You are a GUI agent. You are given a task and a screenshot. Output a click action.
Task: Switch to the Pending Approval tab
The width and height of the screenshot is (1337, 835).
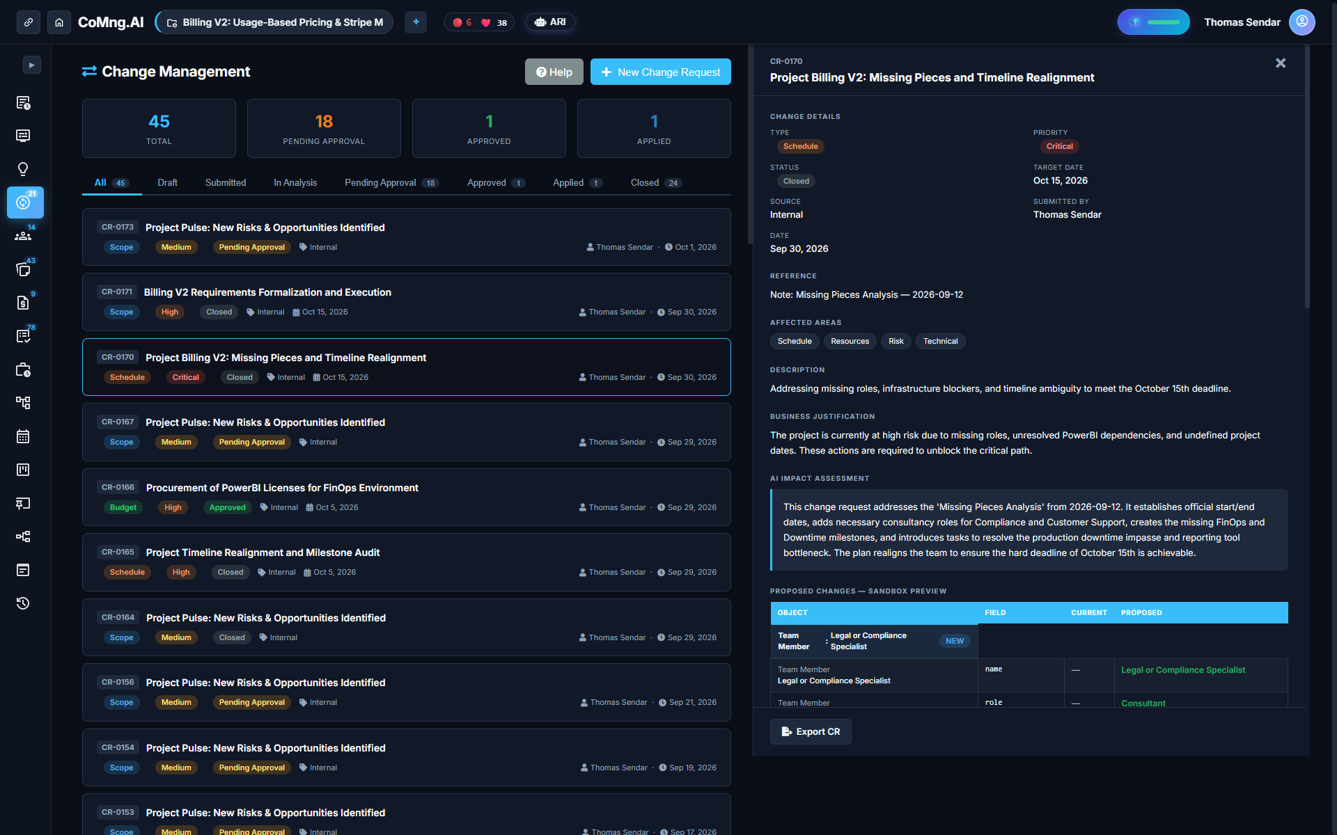391,183
